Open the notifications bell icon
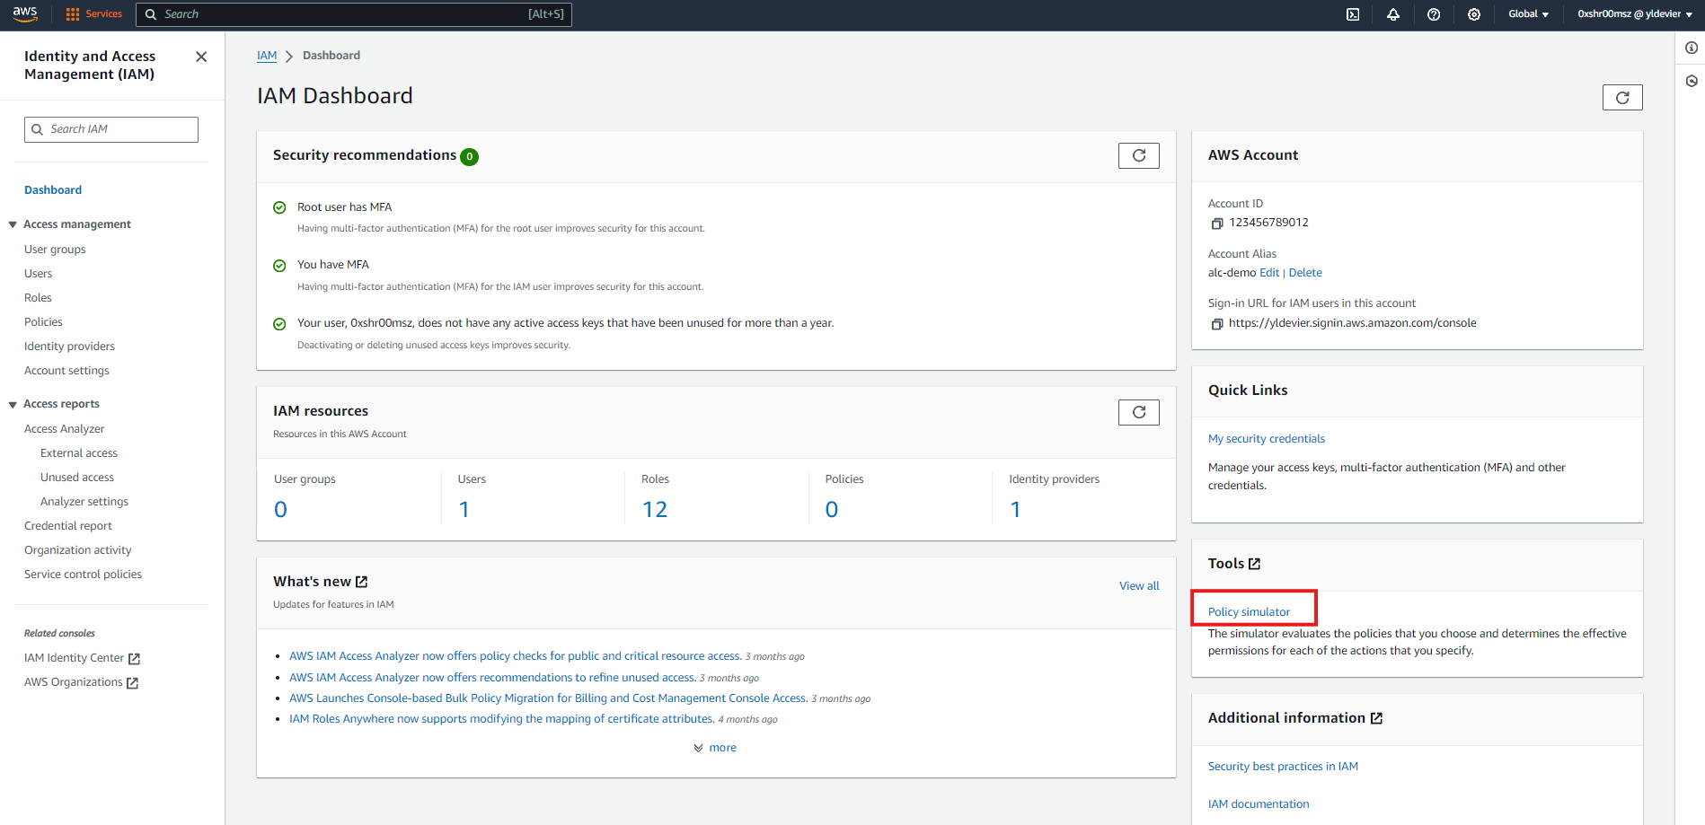 pos(1392,14)
